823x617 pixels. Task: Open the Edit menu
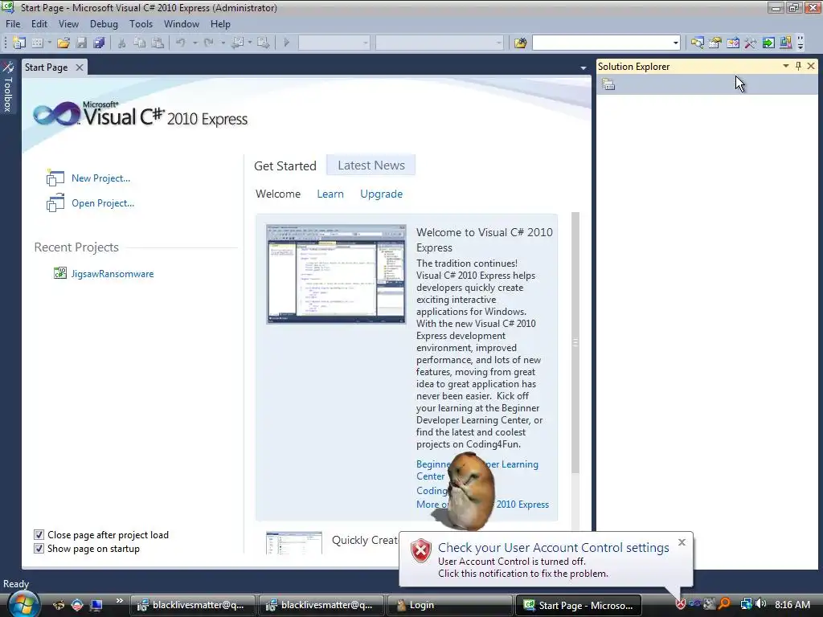pyautogui.click(x=39, y=24)
